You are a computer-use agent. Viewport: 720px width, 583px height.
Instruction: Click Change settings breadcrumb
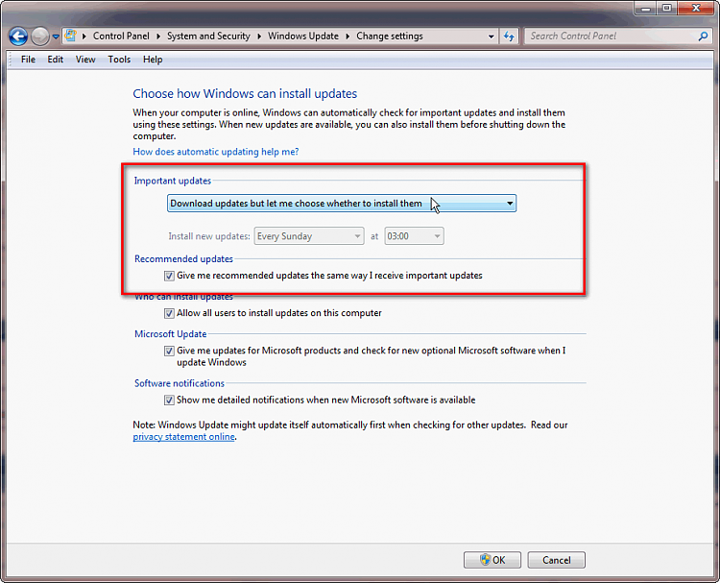pyautogui.click(x=390, y=36)
